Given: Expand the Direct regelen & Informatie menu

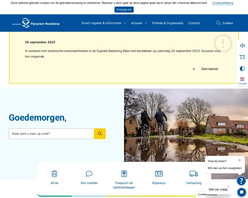Looking at the screenshot, I should click(103, 23).
